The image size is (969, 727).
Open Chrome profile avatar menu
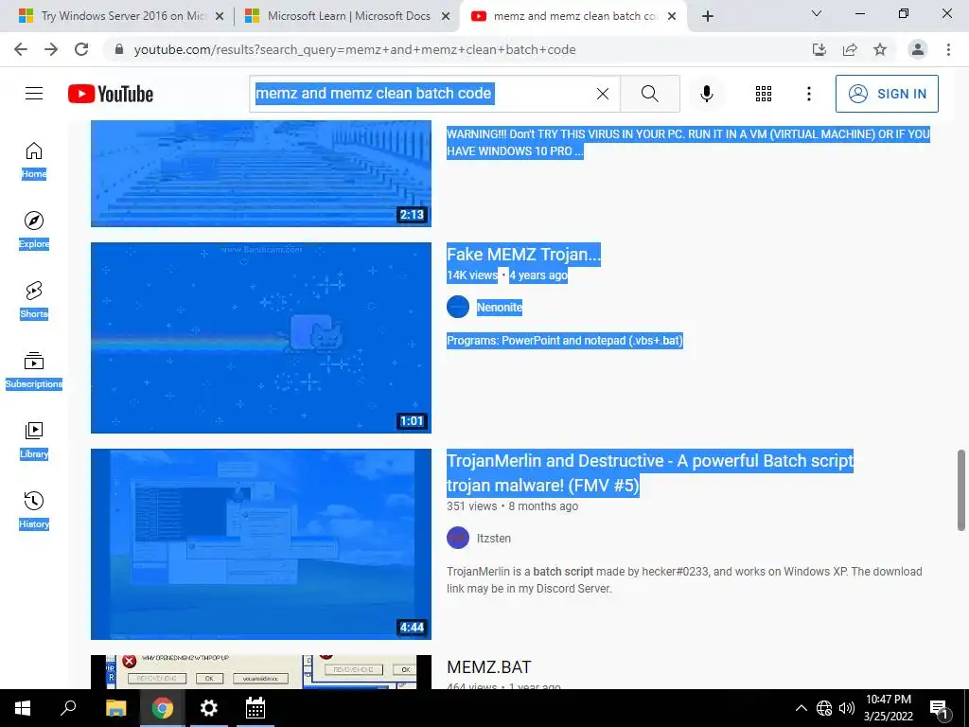(918, 49)
